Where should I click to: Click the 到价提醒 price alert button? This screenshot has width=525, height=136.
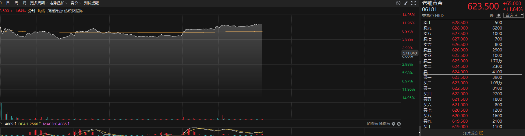pyautogui.click(x=91, y=3)
